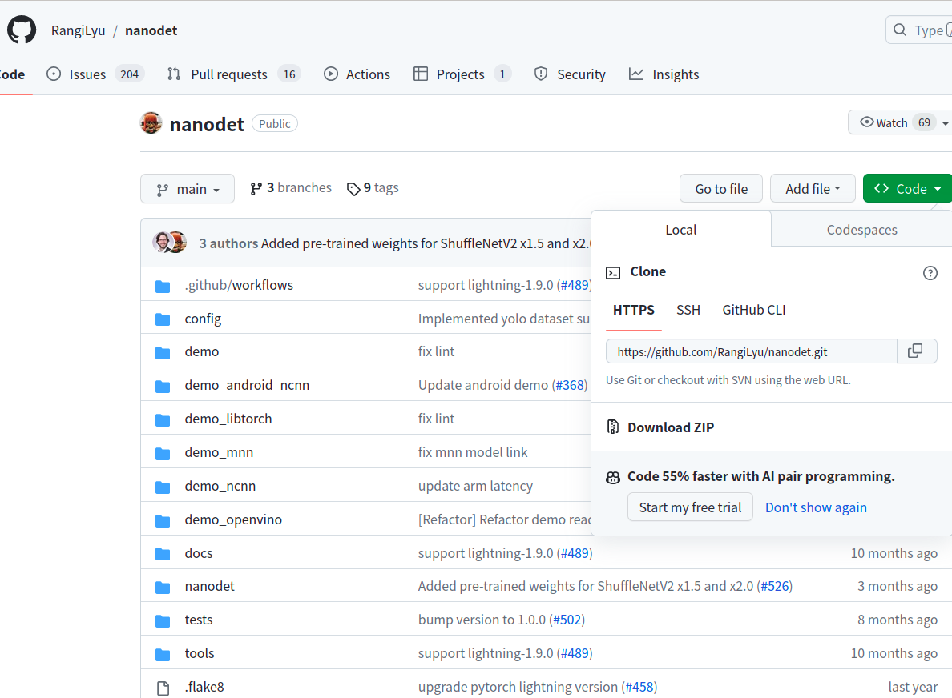Click the folder icon beside docs
This screenshot has height=698, width=952.
tap(163, 554)
